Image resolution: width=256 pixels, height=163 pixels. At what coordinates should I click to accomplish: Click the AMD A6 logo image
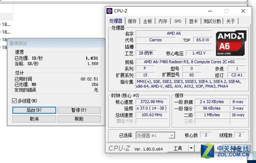tap(231, 43)
